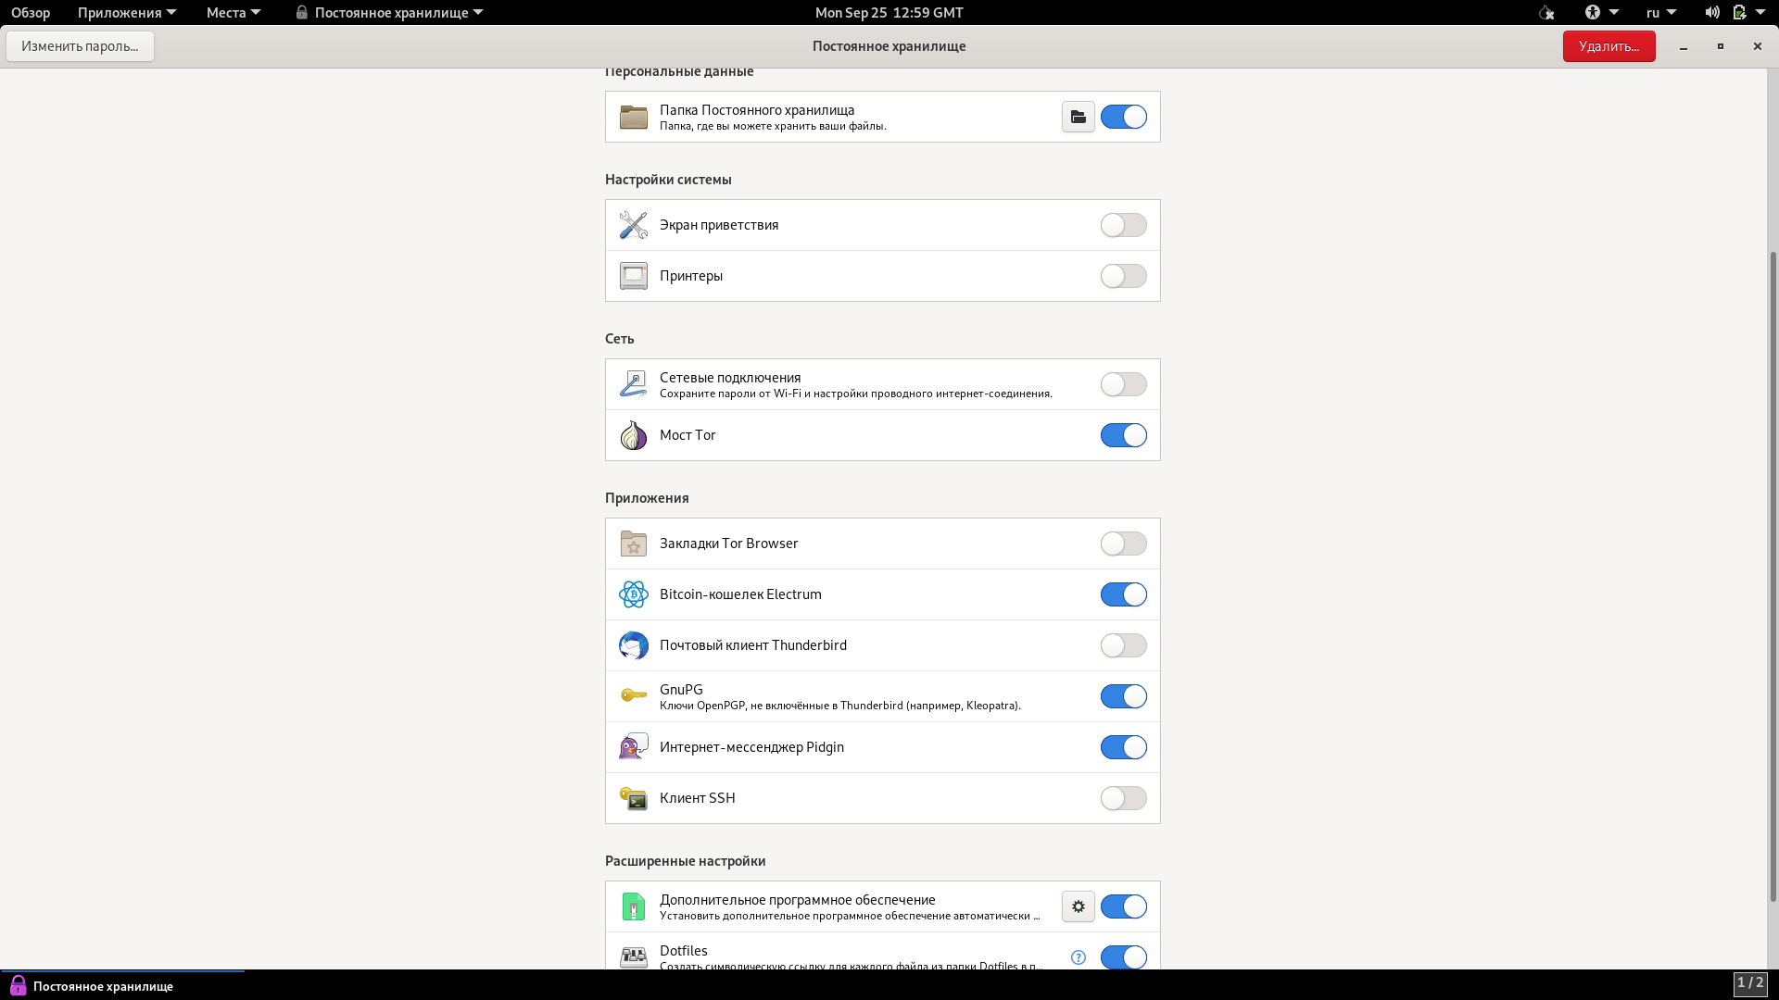Open the Persistent folder browse icon
Screen dimensions: 1779x1000
tap(1078, 117)
